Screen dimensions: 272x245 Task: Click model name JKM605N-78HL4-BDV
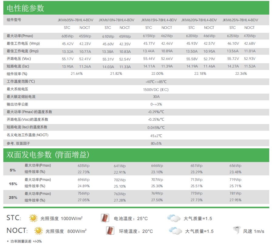pos(76,20)
